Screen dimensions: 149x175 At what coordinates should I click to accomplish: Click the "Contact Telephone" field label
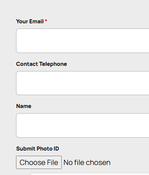click(x=42, y=64)
